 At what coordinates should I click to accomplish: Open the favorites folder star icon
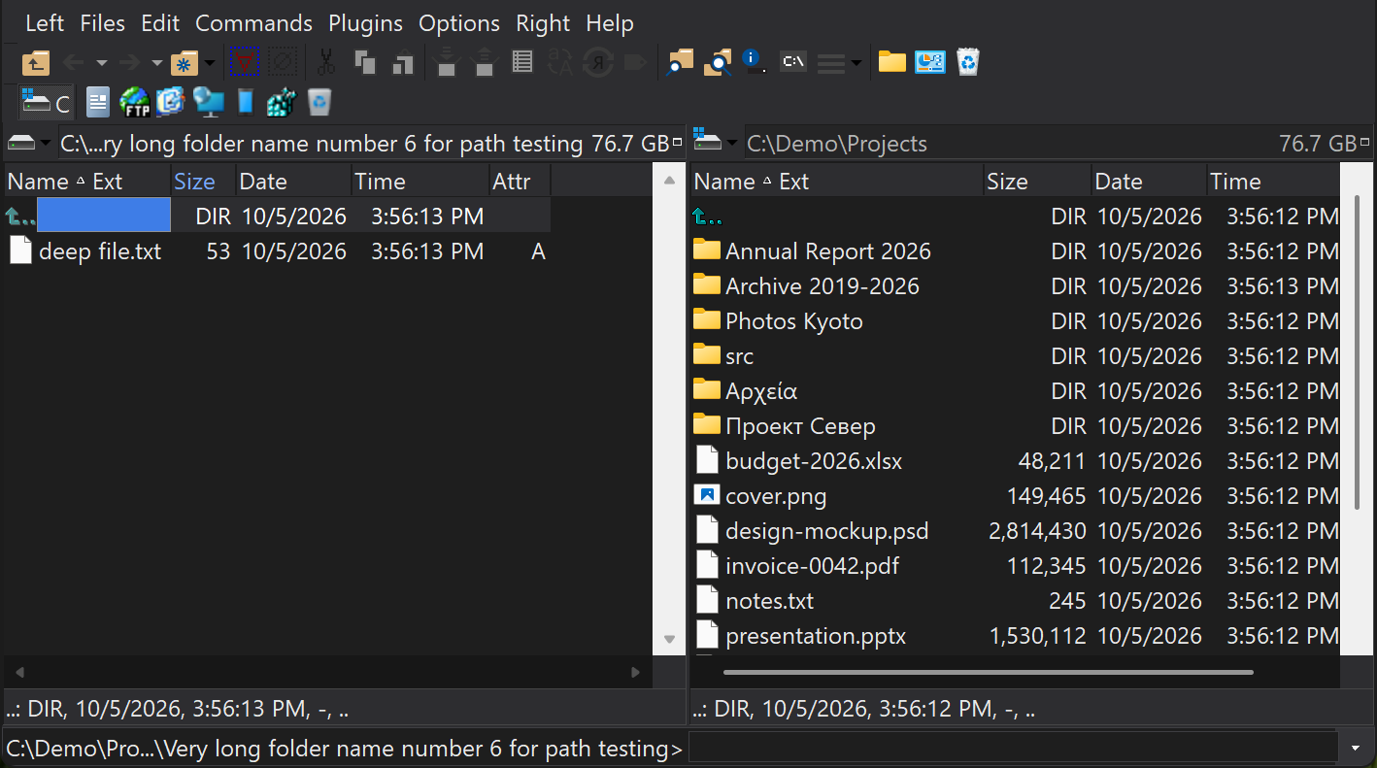(184, 63)
